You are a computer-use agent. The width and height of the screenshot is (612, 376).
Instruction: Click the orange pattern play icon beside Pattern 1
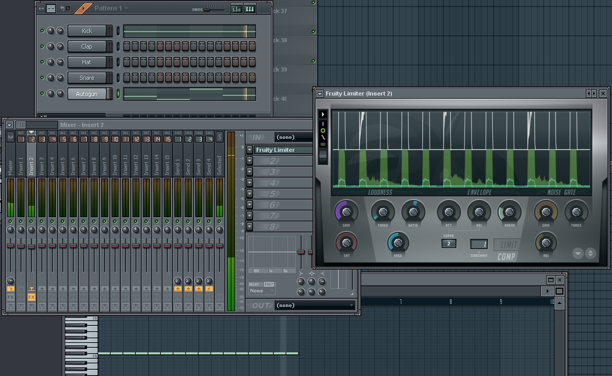pos(83,8)
